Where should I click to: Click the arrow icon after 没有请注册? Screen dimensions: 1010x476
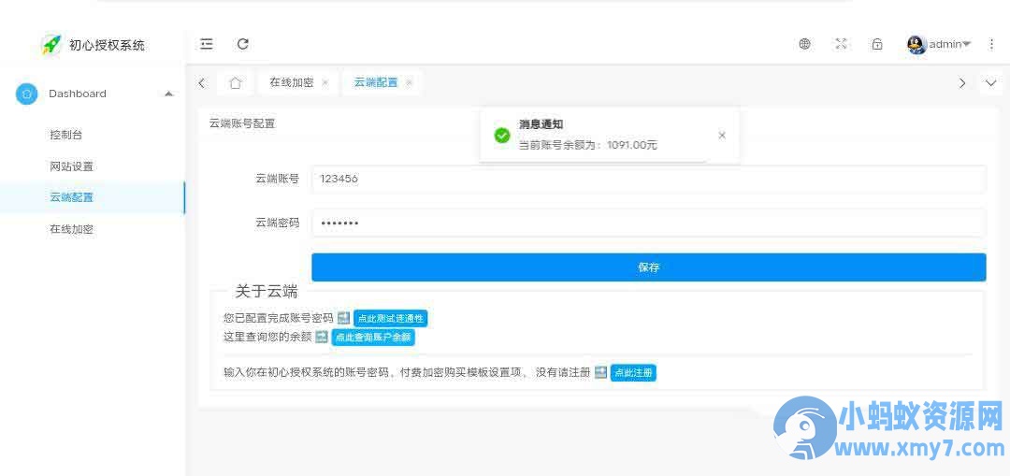coord(600,371)
